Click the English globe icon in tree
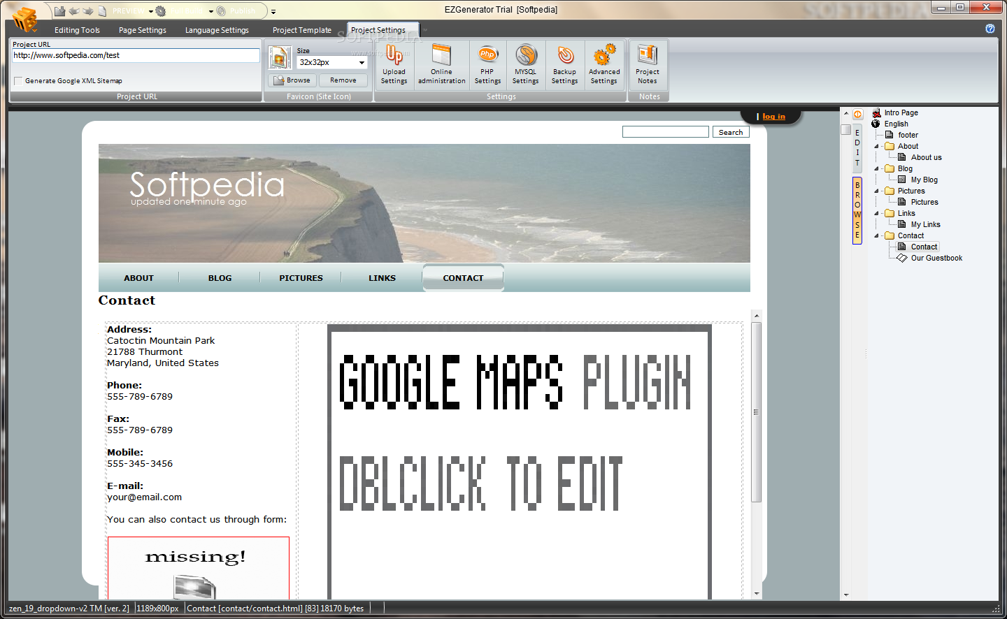The height and width of the screenshot is (619, 1007). tap(876, 124)
